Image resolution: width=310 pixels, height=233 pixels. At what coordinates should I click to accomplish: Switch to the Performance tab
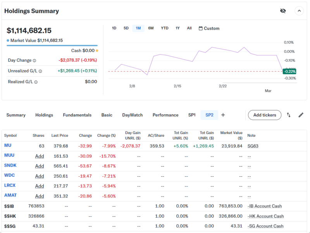tap(165, 115)
